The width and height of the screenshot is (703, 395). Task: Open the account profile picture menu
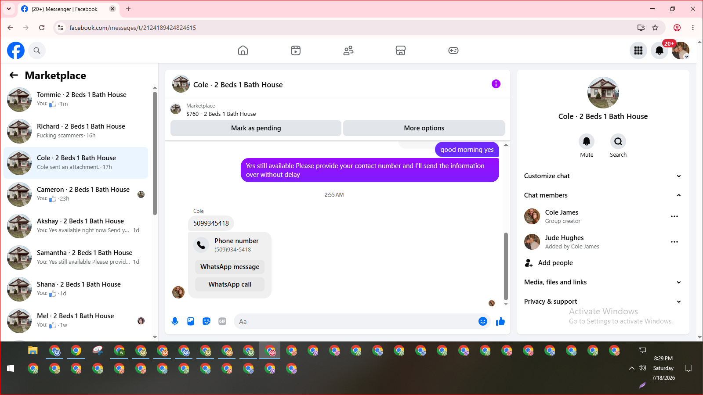click(x=681, y=50)
